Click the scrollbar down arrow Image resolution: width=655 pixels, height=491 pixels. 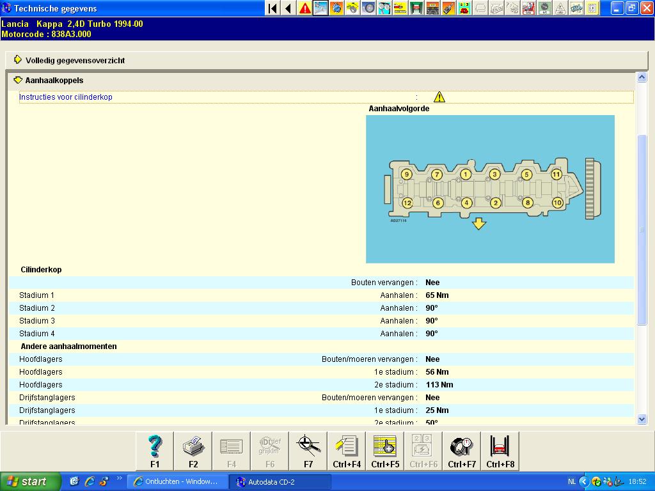pos(642,419)
